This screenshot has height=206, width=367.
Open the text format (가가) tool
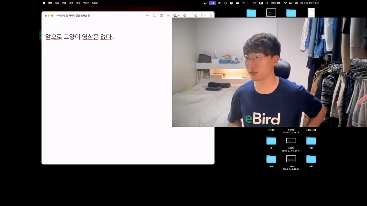tap(147, 16)
